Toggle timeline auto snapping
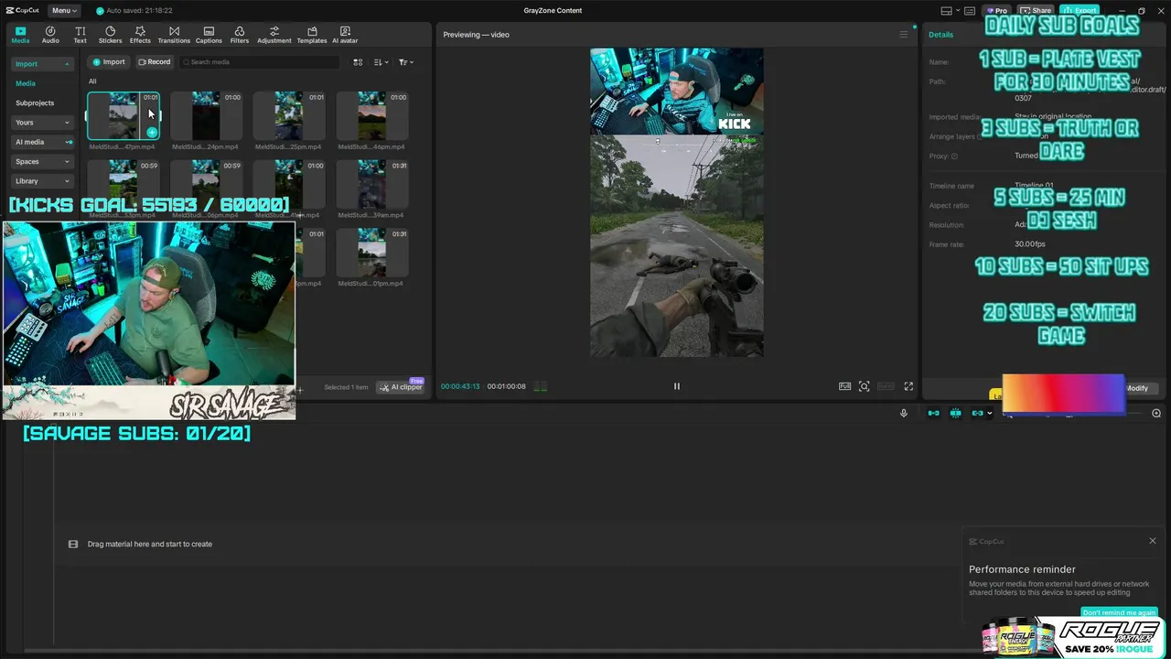The width and height of the screenshot is (1171, 659). [x=955, y=414]
